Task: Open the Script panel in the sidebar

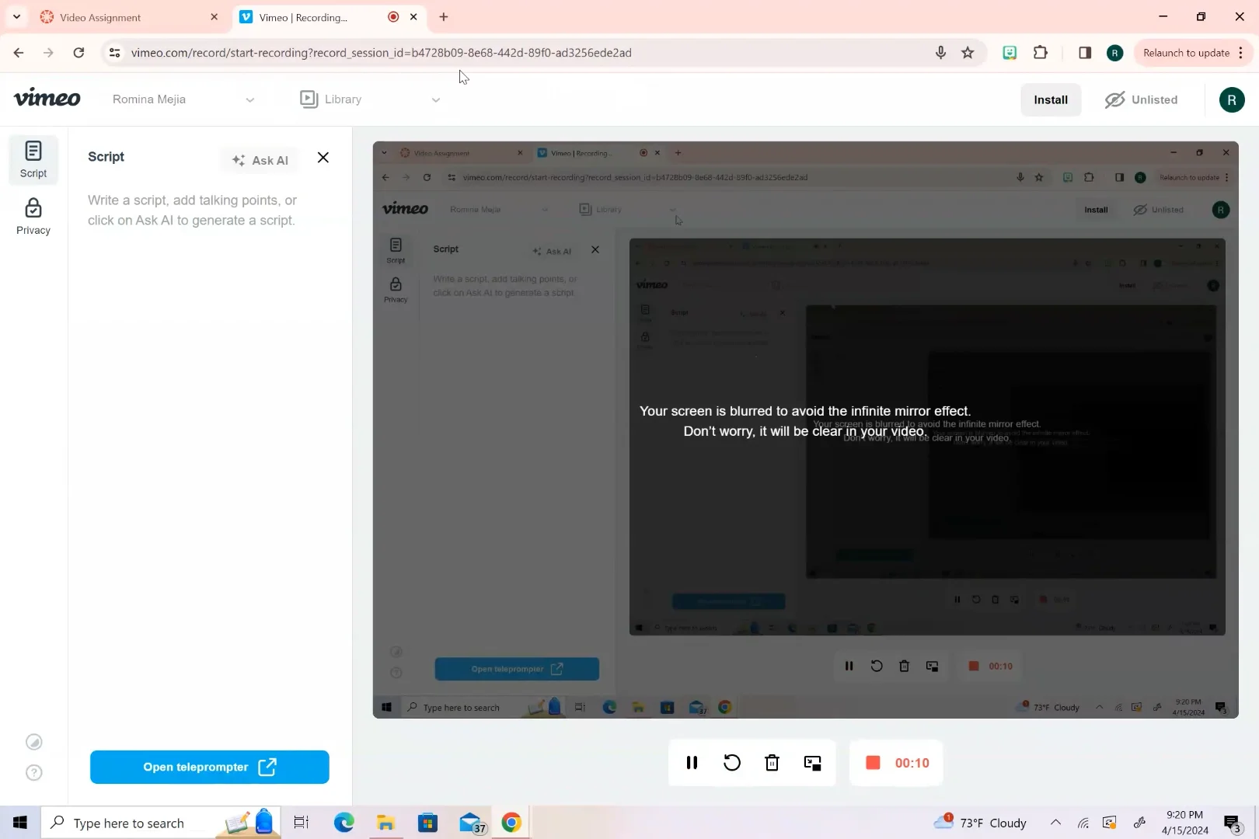Action: click(x=33, y=160)
